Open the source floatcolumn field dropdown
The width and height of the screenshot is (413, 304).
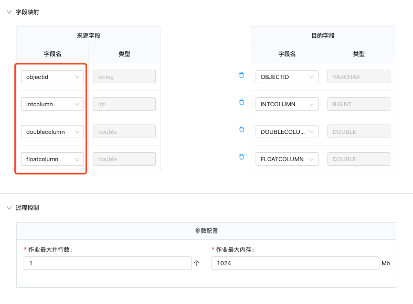coord(52,159)
